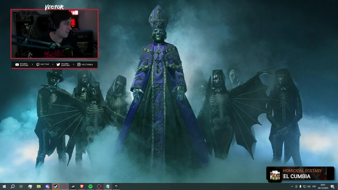This screenshot has height=190, width=338.
Task: Open Action Center with 6 notifications
Action: 332,187
